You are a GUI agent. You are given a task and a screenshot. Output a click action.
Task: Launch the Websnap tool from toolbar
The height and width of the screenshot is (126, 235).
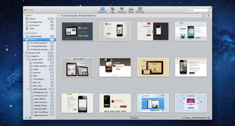coord(140,10)
